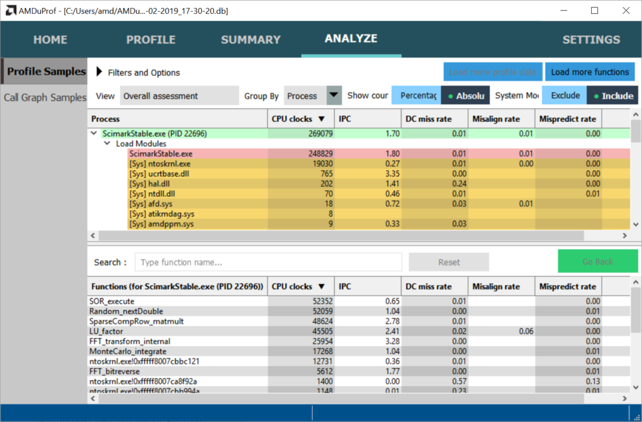This screenshot has height=422, width=642.
Task: Click process table horizontal scrollbar
Action: 340,235
